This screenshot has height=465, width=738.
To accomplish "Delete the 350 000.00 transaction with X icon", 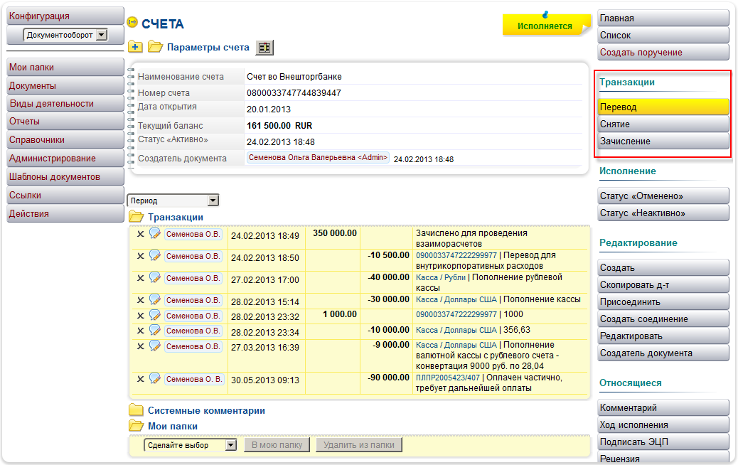I will coord(140,234).
